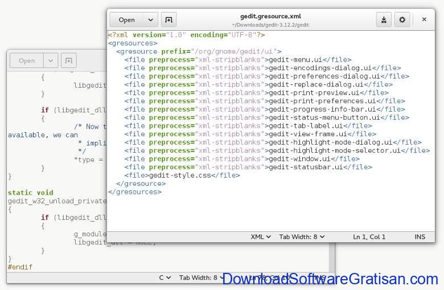Click line containing gedit-print-preferences.ui
Image resolution: width=444 pixels, height=290 pixels.
pos(265,101)
